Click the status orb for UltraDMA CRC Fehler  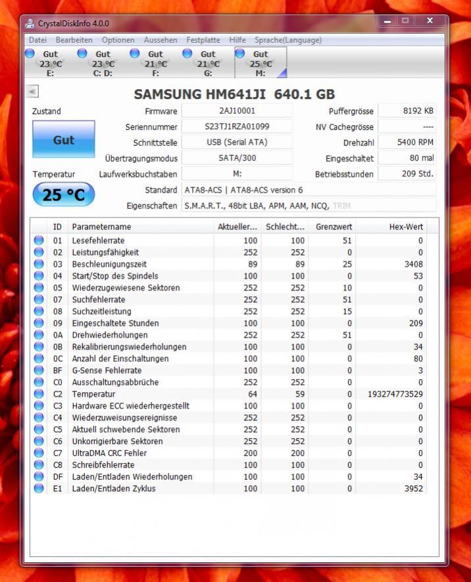[39, 453]
